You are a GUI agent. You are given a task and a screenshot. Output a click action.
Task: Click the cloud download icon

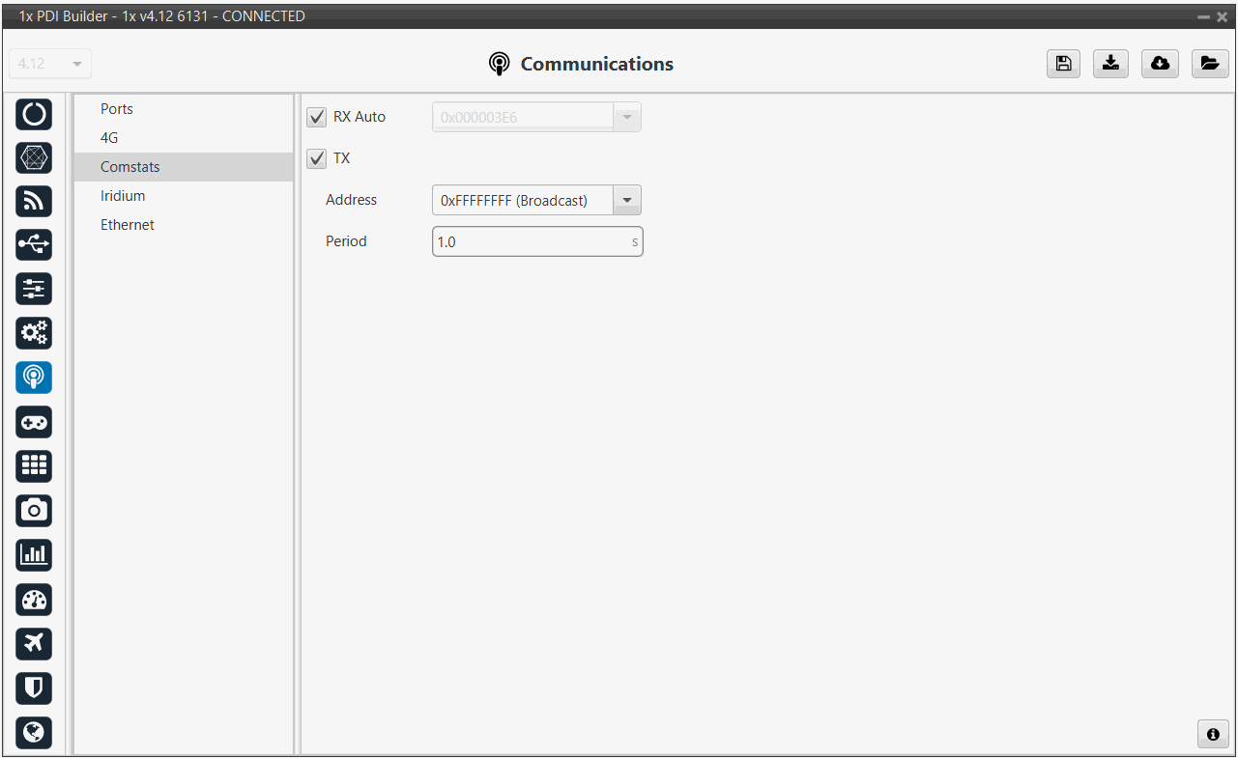1160,64
